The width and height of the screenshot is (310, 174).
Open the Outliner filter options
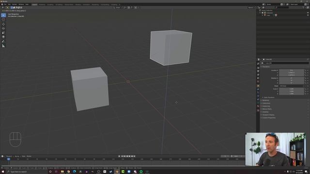coord(304,8)
